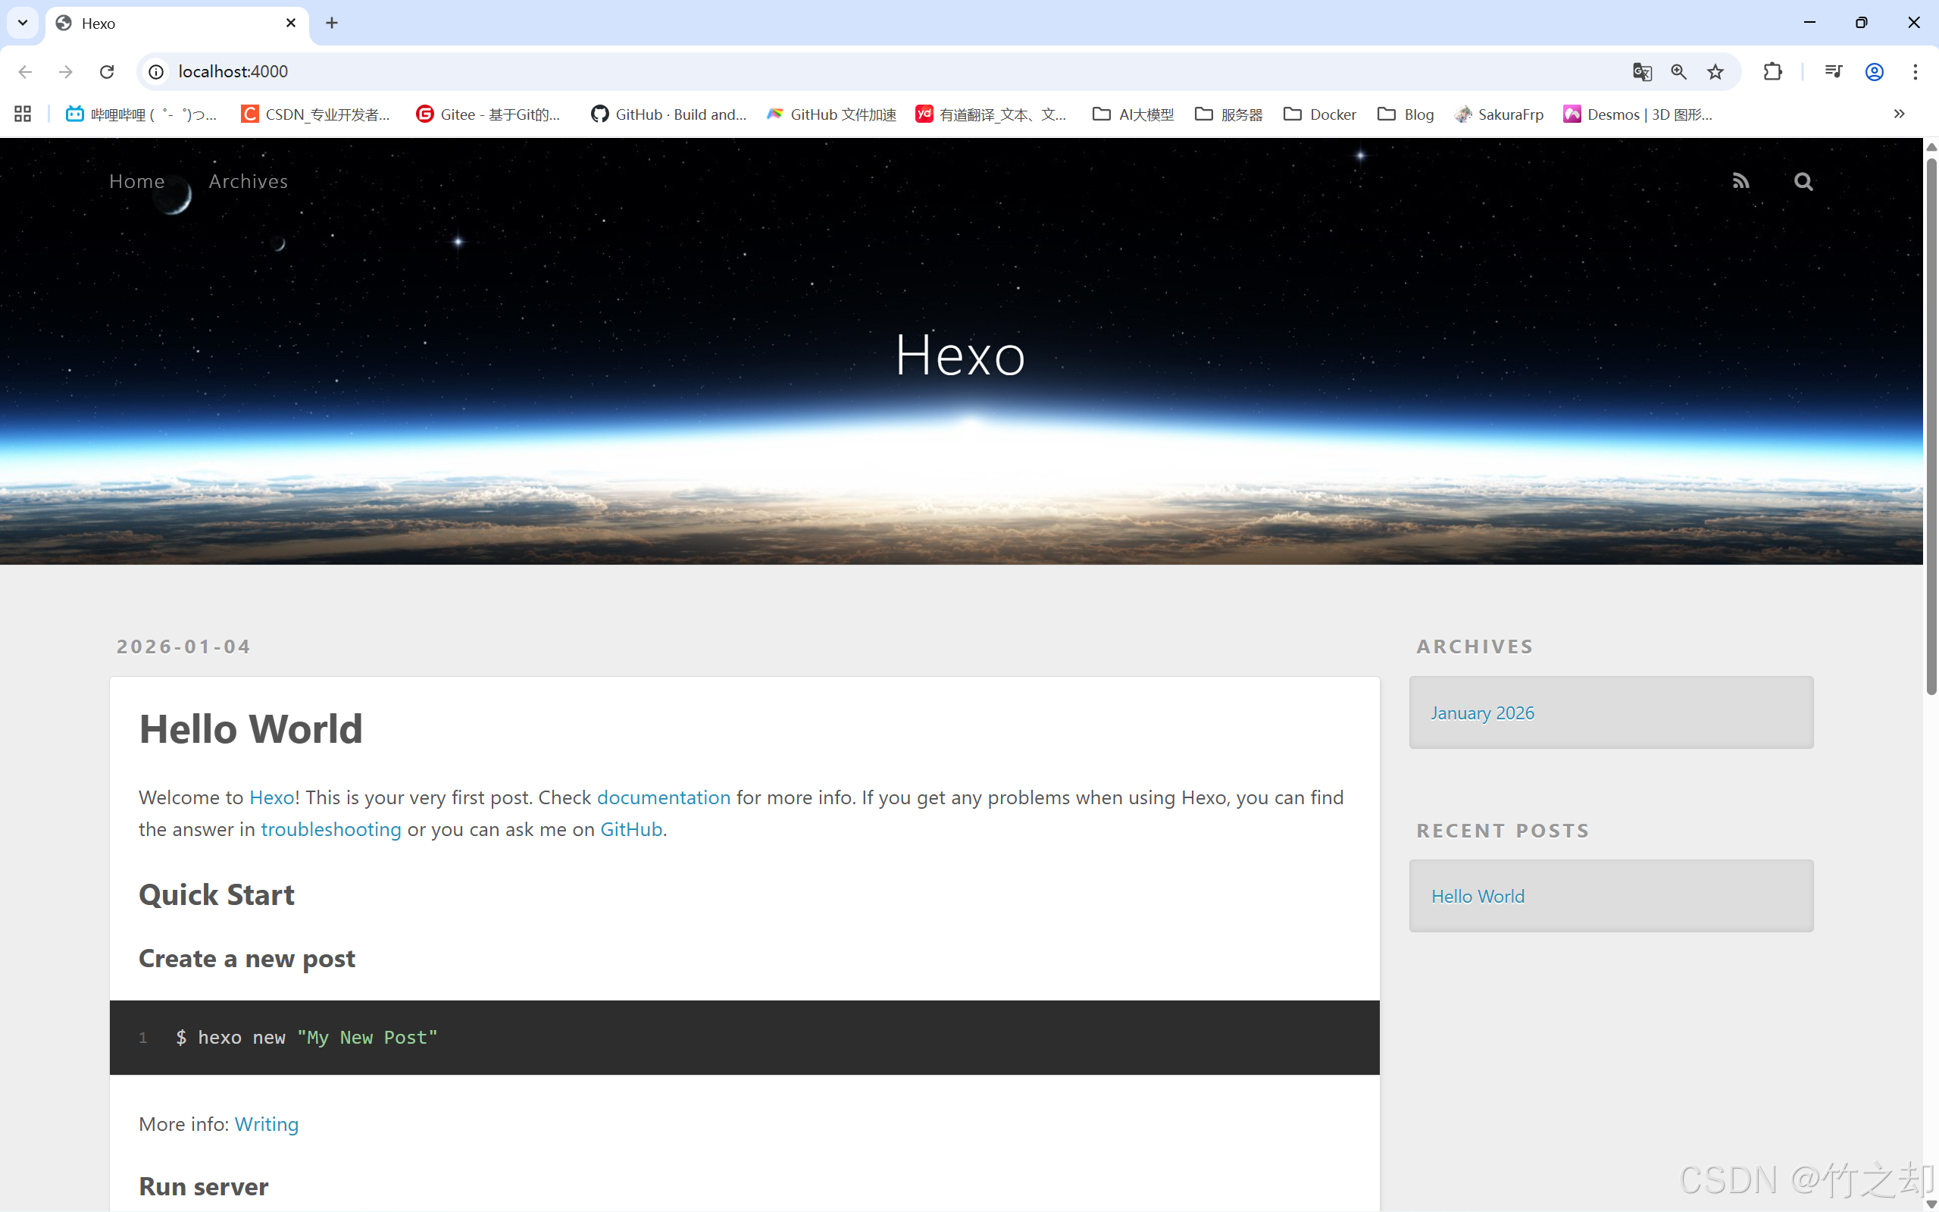Viewport: 1939px width, 1212px height.
Task: Open the blog search magnifier icon
Action: [1803, 181]
